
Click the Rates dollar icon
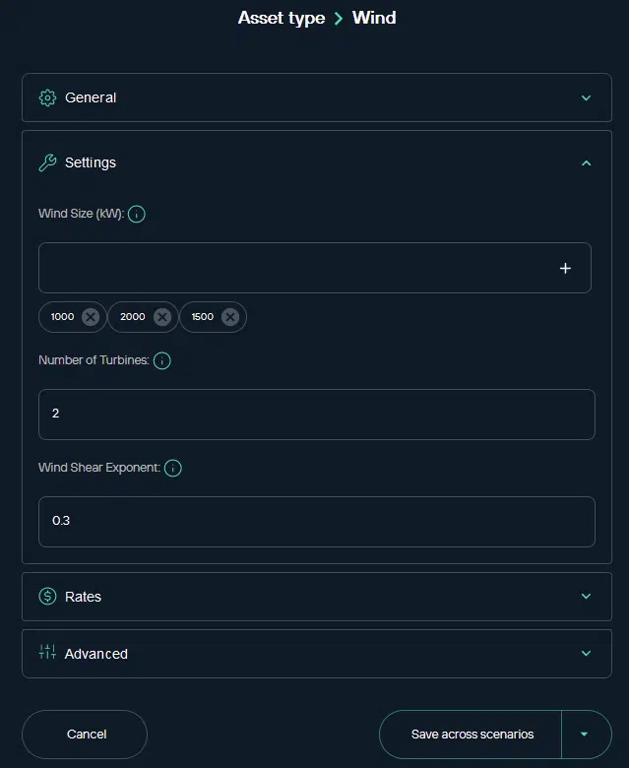(47, 597)
